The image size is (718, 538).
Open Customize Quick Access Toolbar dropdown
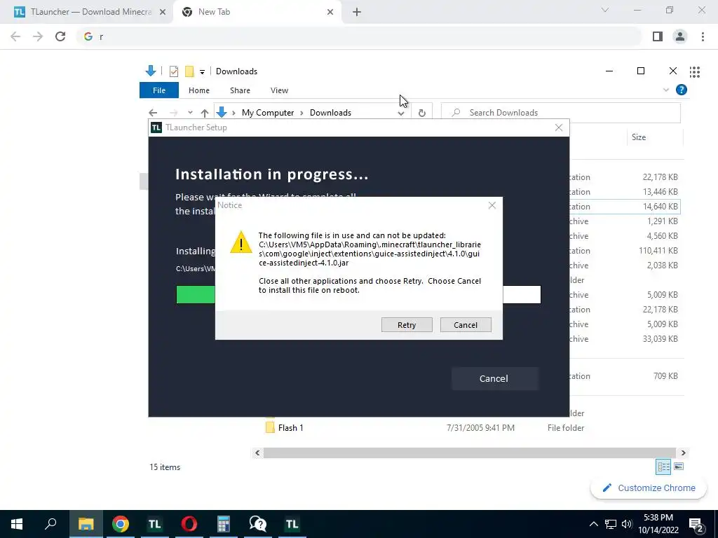[x=202, y=72]
